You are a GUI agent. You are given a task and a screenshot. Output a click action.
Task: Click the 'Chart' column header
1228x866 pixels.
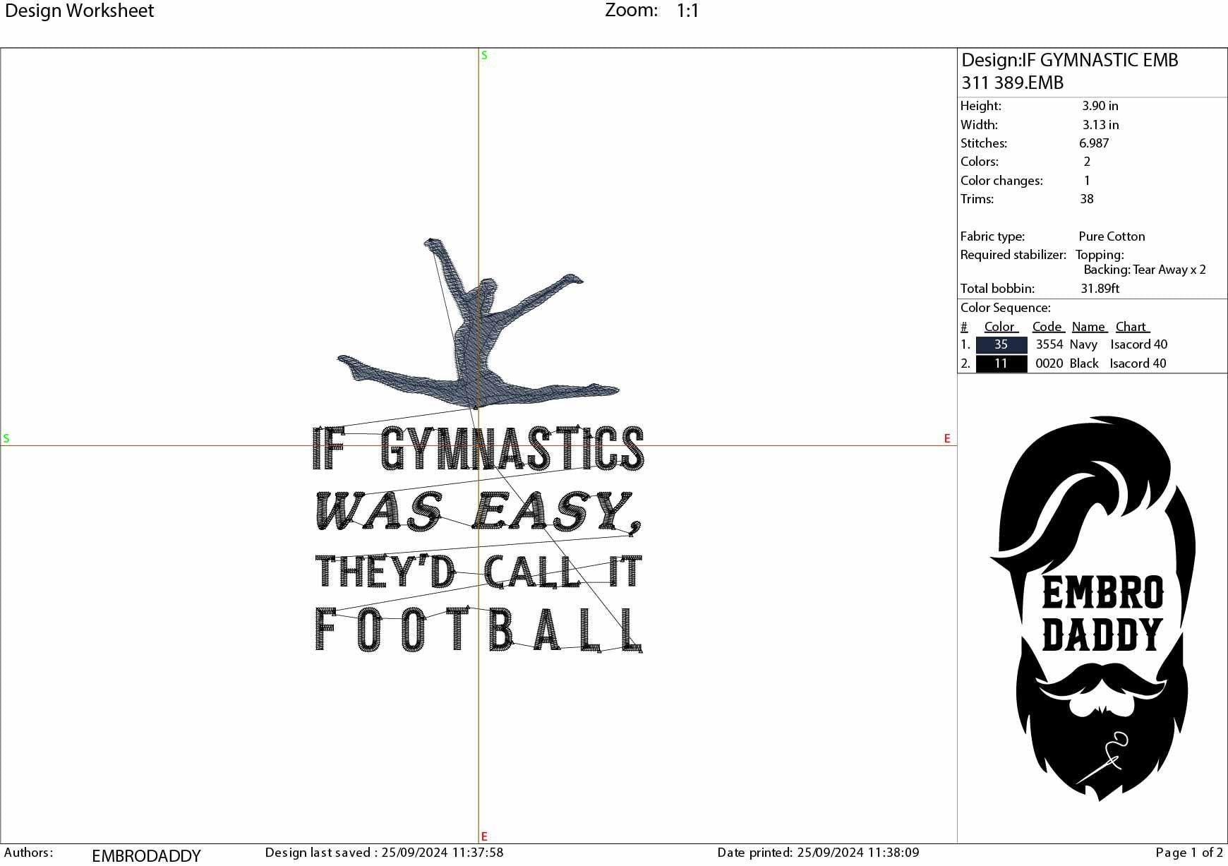click(x=1132, y=326)
